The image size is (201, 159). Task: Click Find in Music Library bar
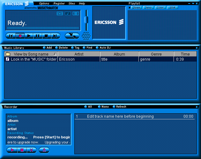click(87, 48)
